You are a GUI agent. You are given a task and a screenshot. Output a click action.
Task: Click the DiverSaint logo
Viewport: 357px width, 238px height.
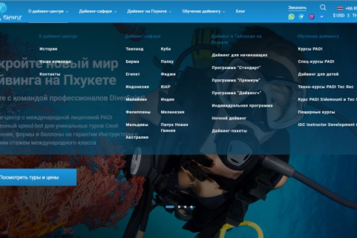[10, 11]
